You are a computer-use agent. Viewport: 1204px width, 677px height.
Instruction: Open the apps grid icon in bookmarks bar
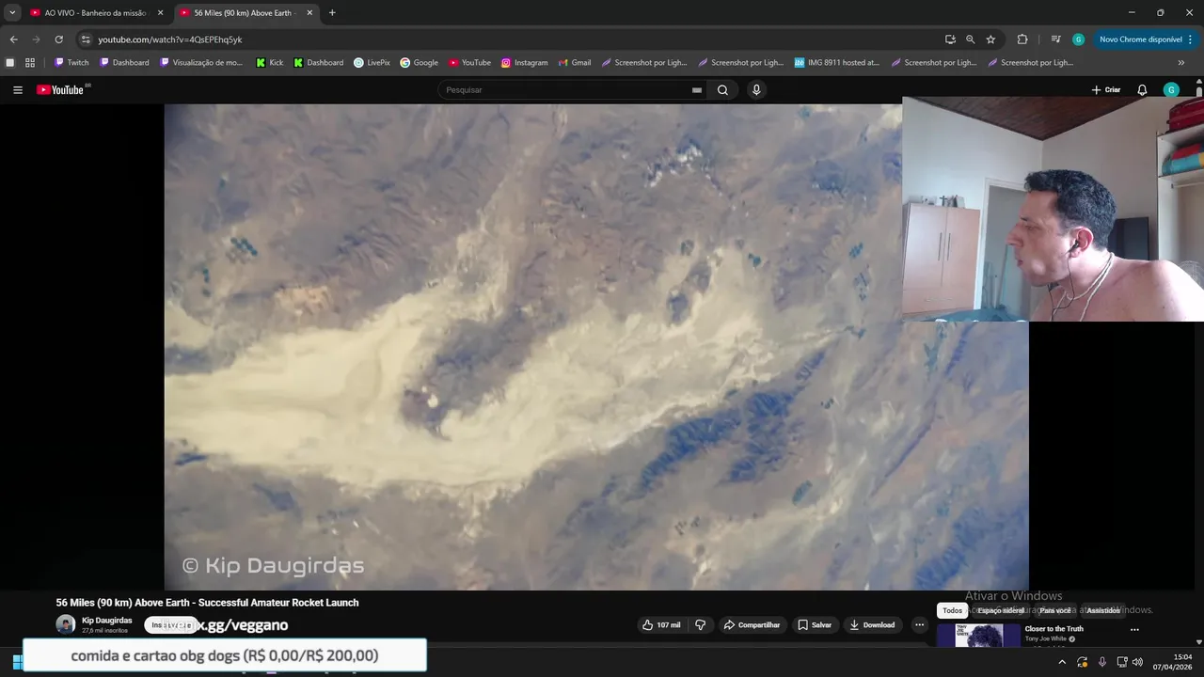coord(30,63)
